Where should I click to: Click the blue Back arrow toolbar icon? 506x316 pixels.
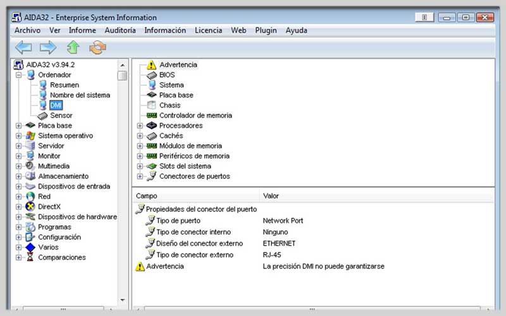tap(23, 48)
